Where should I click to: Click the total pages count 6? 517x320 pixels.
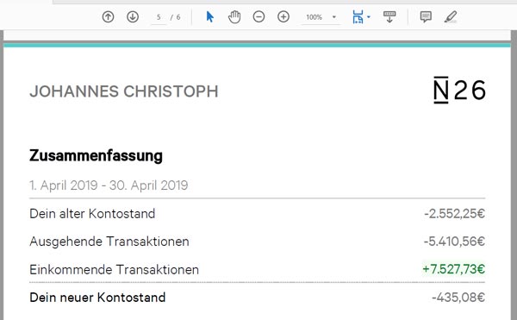click(178, 17)
